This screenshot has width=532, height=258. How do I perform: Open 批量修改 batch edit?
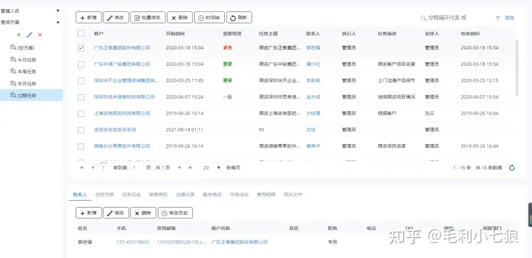coord(148,18)
